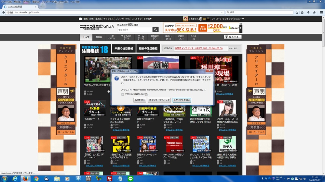This screenshot has width=325, height=182.
Task: Click the 放送する broadcast button
Action: (x=233, y=37)
